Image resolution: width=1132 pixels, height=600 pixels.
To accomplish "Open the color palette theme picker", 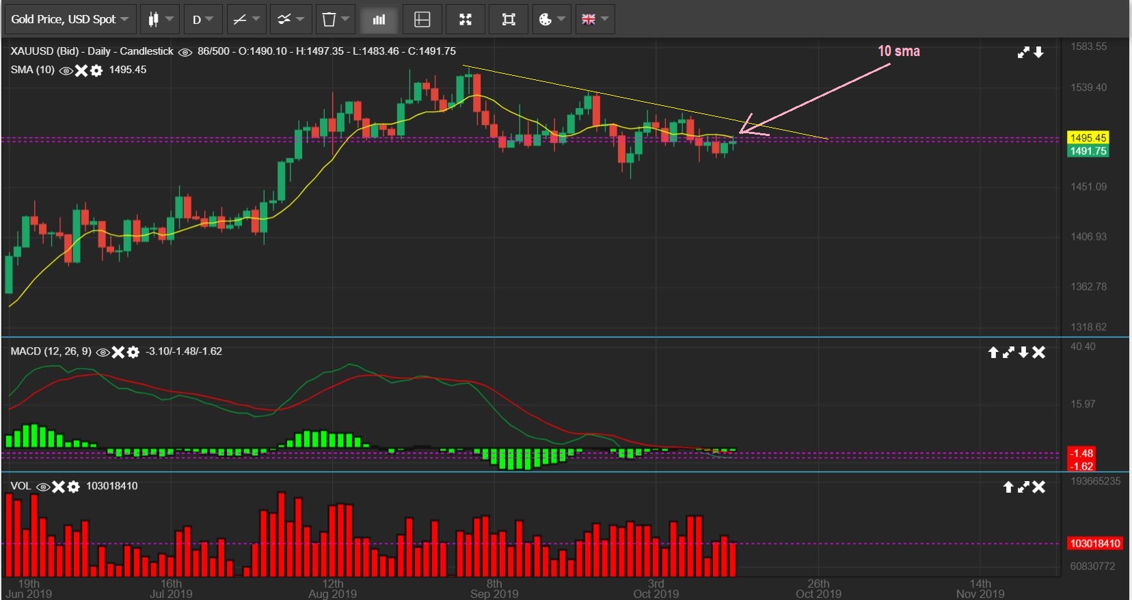I will coord(552,19).
